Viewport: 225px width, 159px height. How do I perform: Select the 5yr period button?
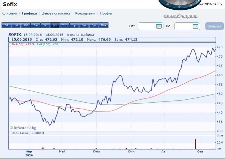(x=94, y=25)
